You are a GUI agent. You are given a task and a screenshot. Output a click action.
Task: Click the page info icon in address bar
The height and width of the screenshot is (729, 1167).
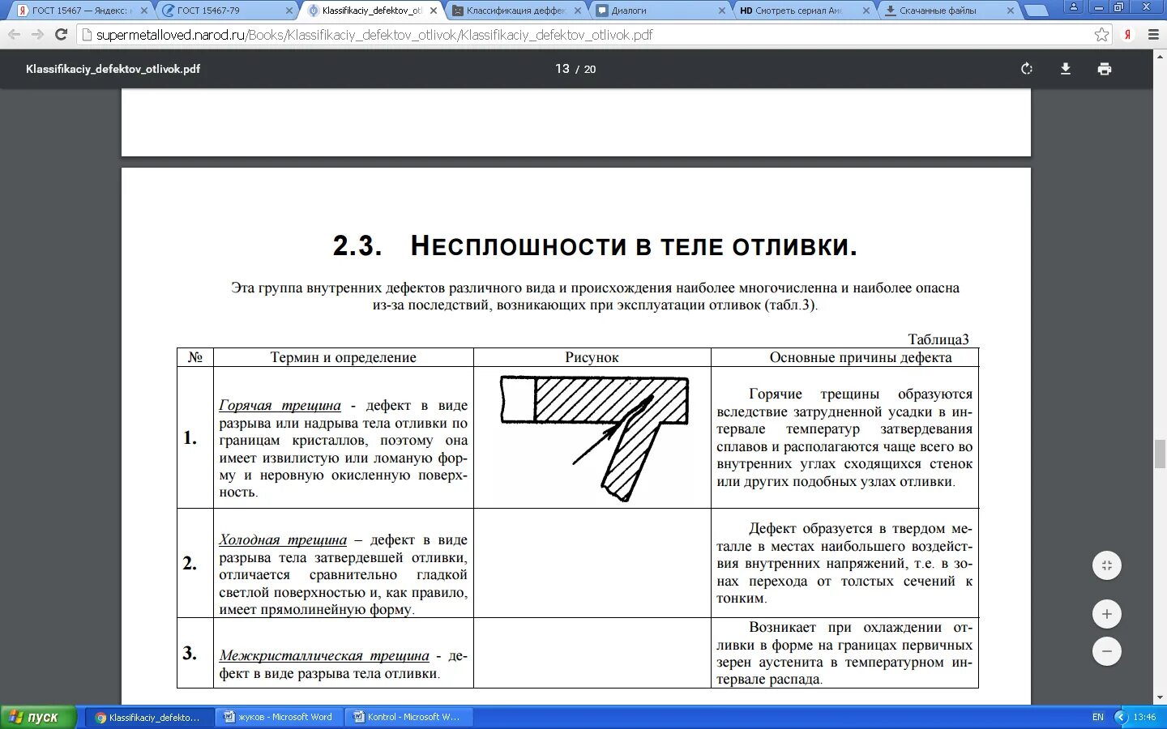point(88,35)
